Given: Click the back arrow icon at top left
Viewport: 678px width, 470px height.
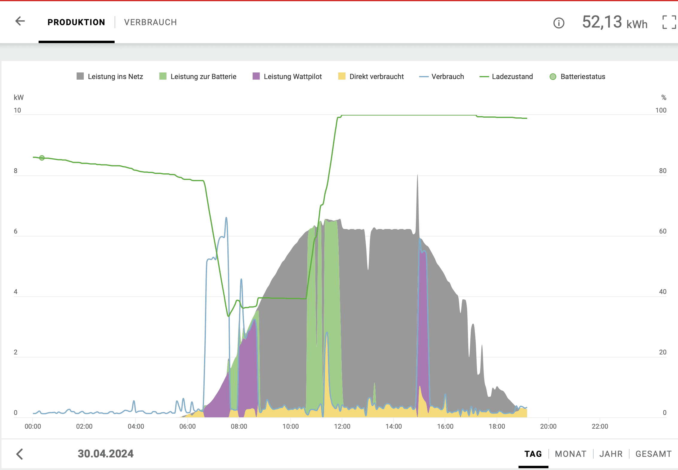Looking at the screenshot, I should (20, 21).
